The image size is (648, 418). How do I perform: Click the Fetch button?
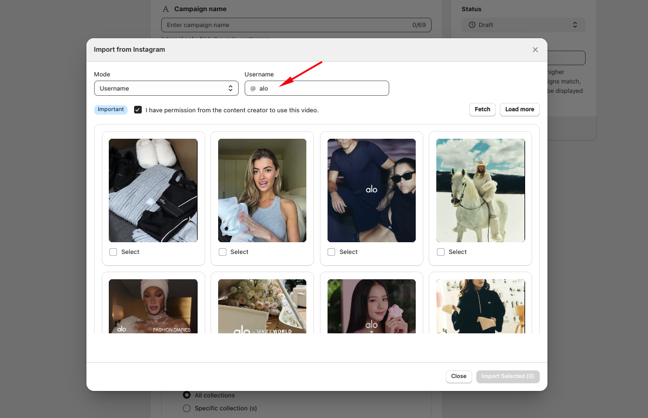[x=482, y=109]
